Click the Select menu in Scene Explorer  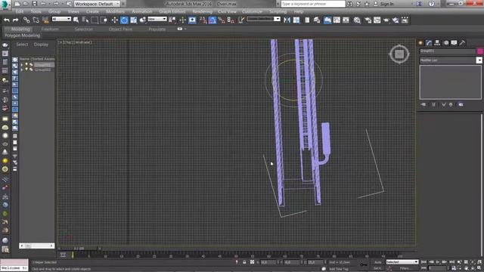click(22, 45)
